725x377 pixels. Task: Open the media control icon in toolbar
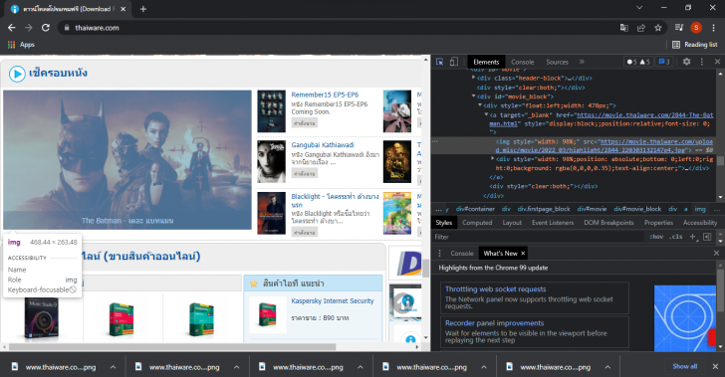tap(679, 28)
